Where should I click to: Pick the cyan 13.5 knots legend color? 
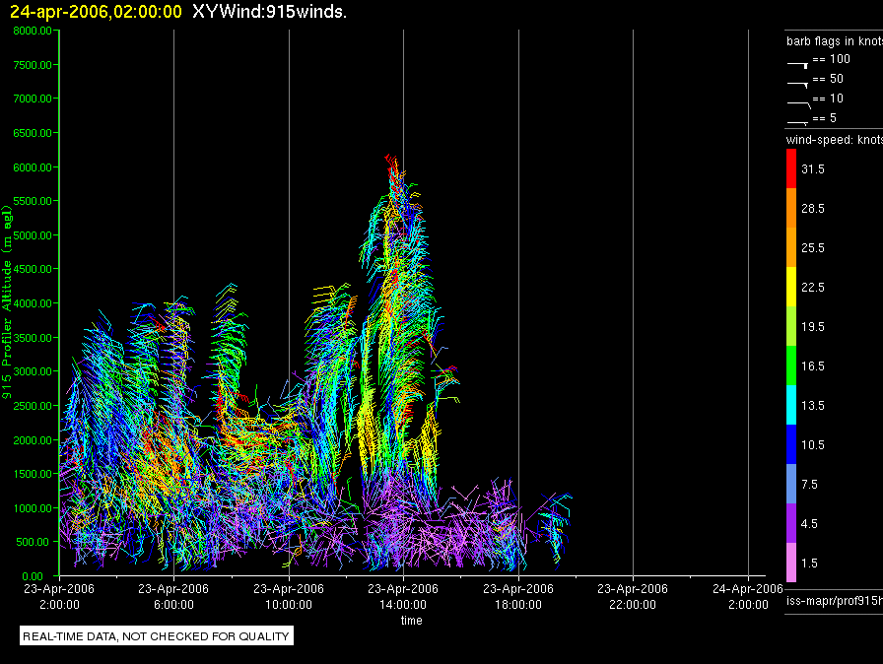coord(790,405)
